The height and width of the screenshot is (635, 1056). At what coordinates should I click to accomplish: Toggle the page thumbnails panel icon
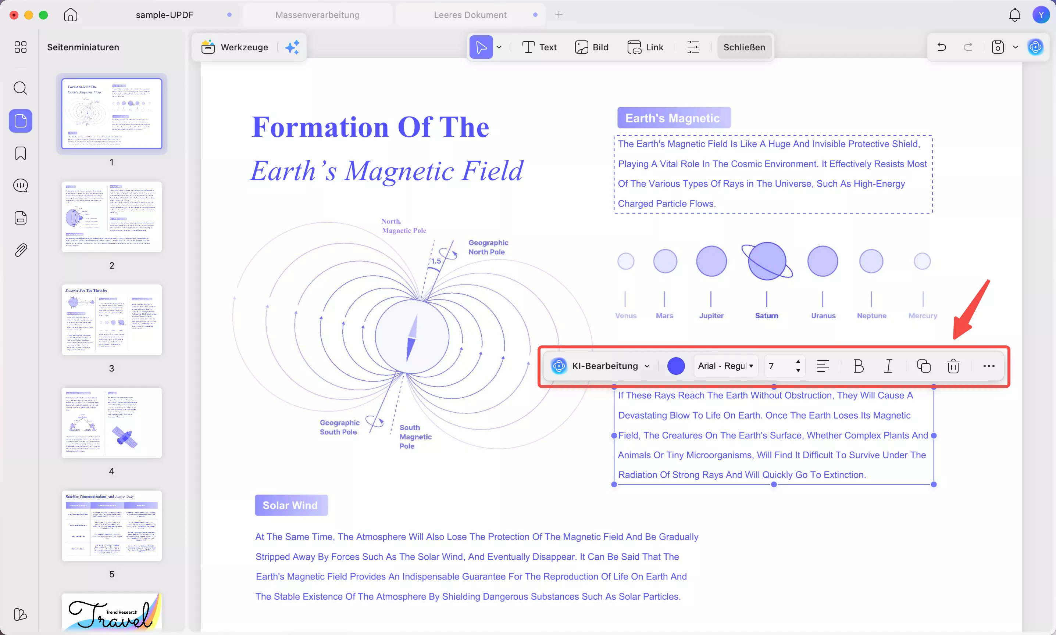(20, 121)
